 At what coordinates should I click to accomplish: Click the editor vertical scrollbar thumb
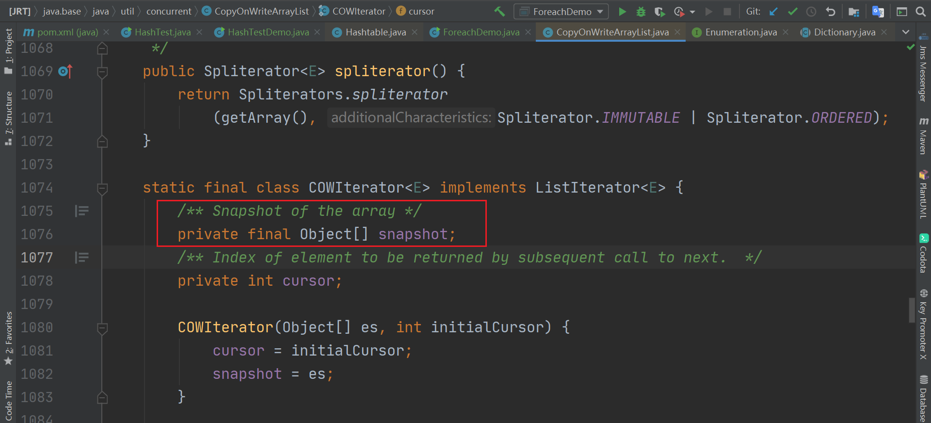coord(912,309)
